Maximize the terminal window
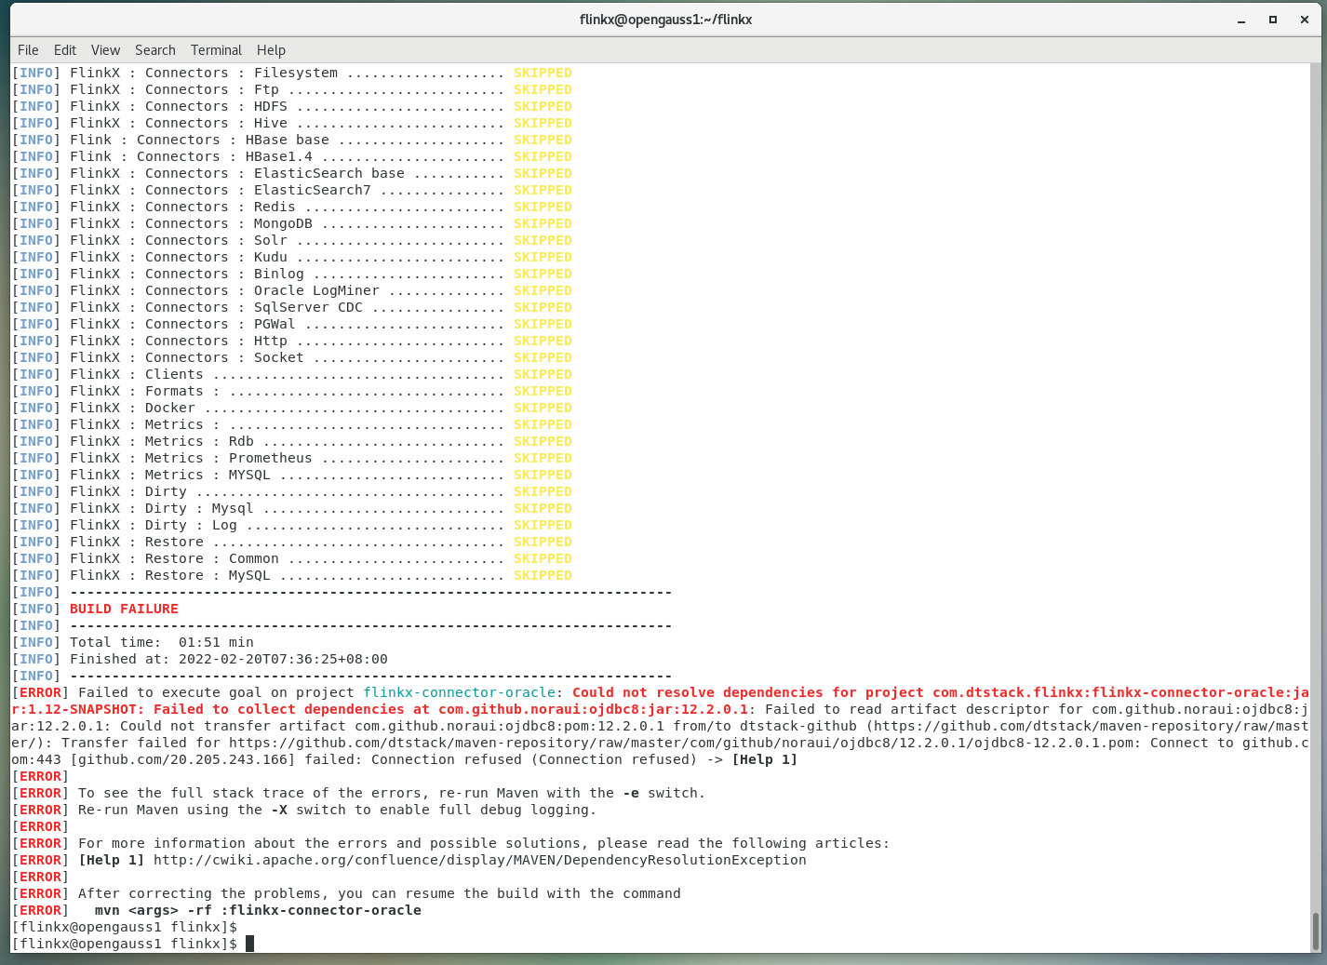The height and width of the screenshot is (965, 1327). (1273, 20)
